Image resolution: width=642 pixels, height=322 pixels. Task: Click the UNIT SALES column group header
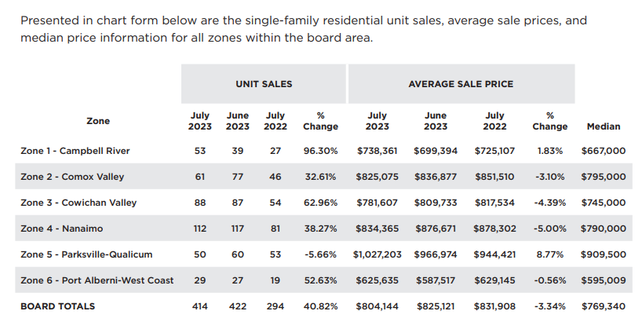click(x=264, y=84)
